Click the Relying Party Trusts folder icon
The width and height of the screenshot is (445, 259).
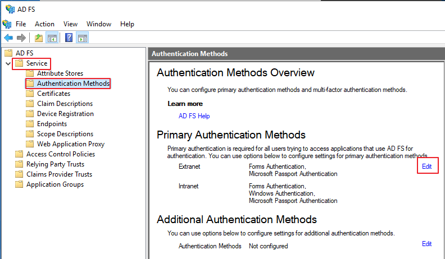pos(19,164)
